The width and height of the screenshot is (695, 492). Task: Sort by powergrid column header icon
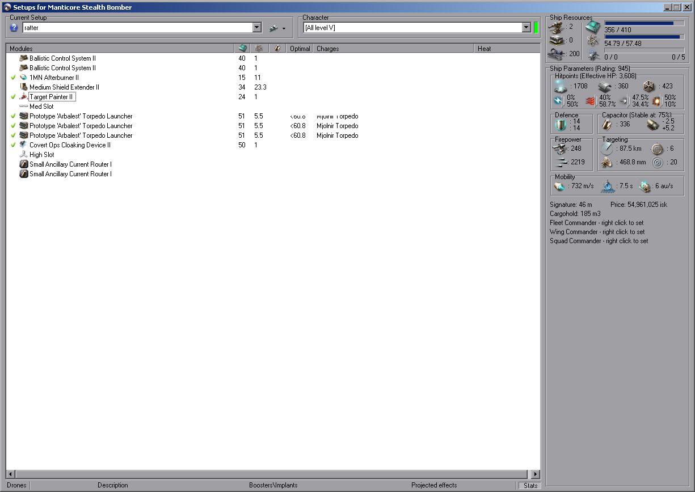click(x=259, y=49)
